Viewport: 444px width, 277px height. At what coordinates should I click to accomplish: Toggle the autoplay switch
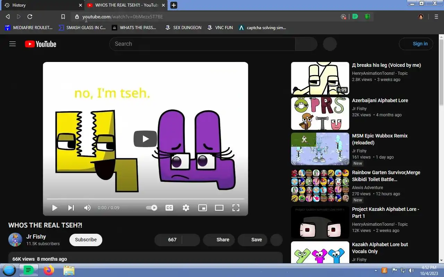click(x=152, y=208)
